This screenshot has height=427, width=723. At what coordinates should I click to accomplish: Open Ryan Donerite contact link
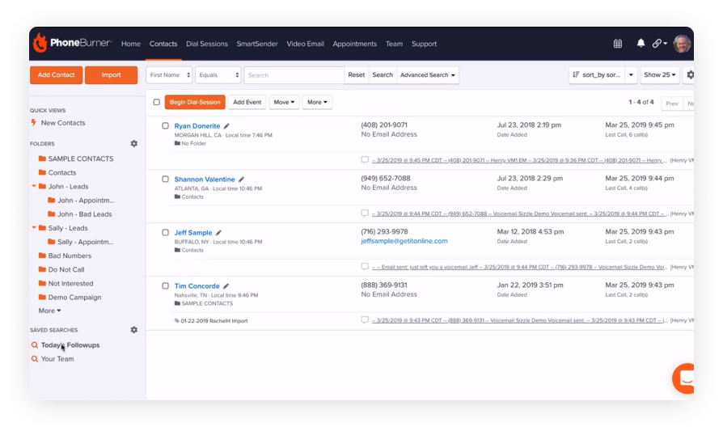[197, 126]
